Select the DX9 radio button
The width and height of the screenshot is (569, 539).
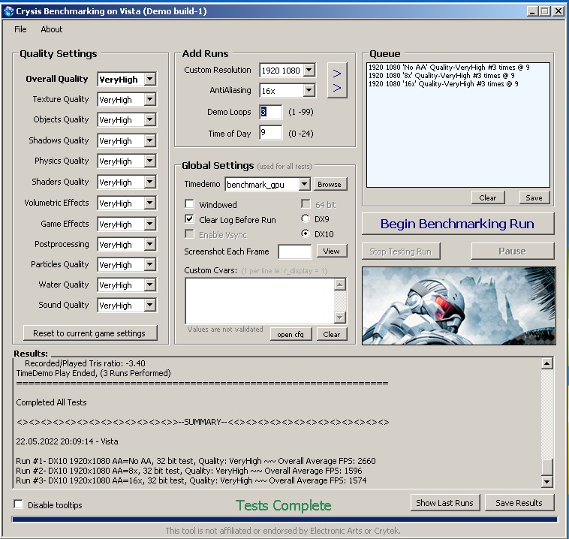306,218
